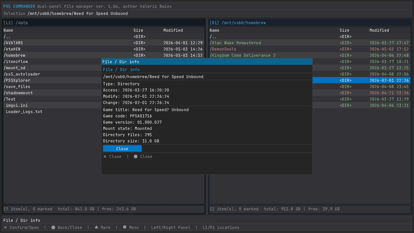The height and width of the screenshot is (233, 414).
Task: Click the path /mnt/usb0/homebrew/Need for Speed Unbound in dialog
Action: tap(153, 77)
